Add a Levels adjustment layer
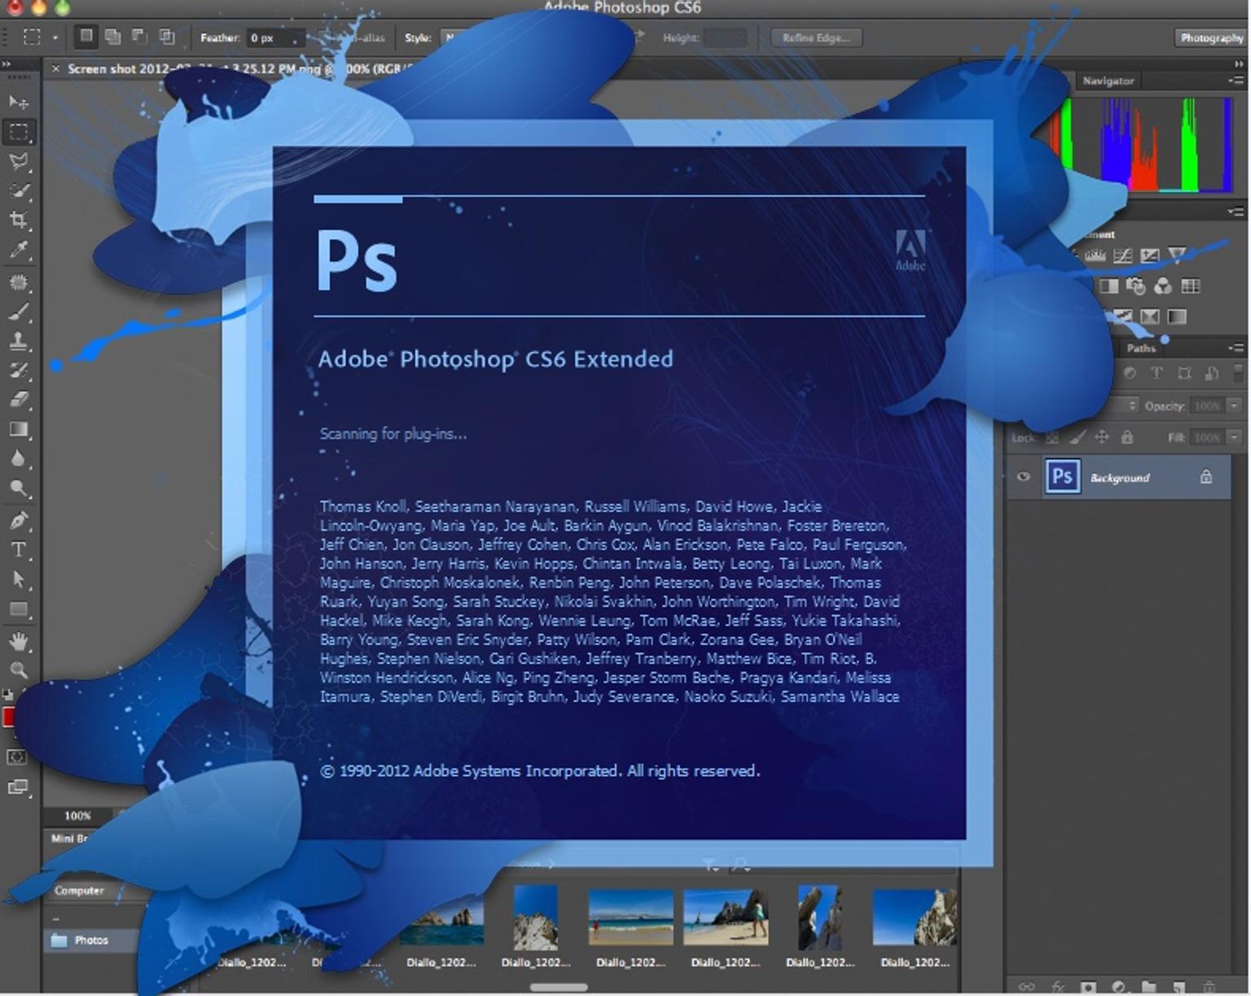This screenshot has width=1251, height=996. [1095, 256]
